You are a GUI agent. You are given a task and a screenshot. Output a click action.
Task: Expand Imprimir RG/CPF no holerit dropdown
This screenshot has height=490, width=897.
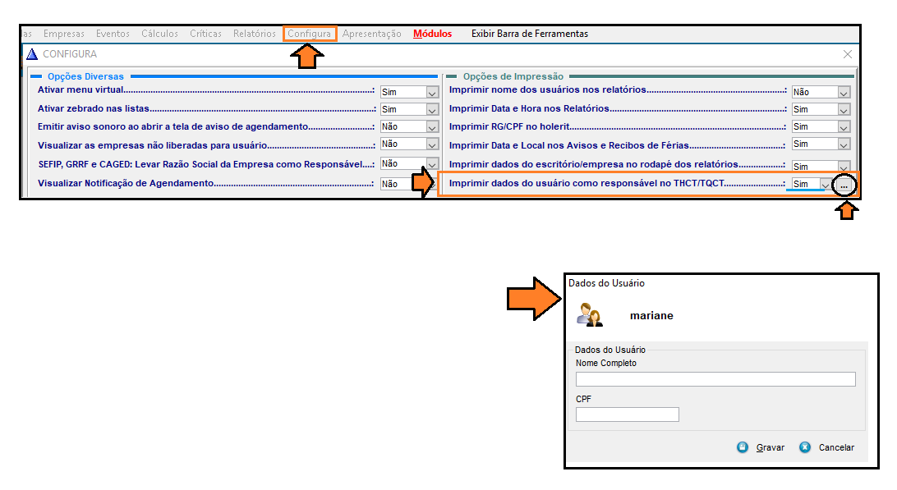coord(844,127)
